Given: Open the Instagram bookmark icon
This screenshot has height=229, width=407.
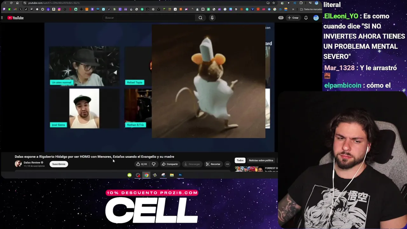Looking at the screenshot, I should point(59,9).
